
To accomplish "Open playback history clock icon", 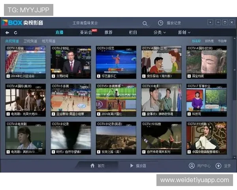I will tap(160, 23).
